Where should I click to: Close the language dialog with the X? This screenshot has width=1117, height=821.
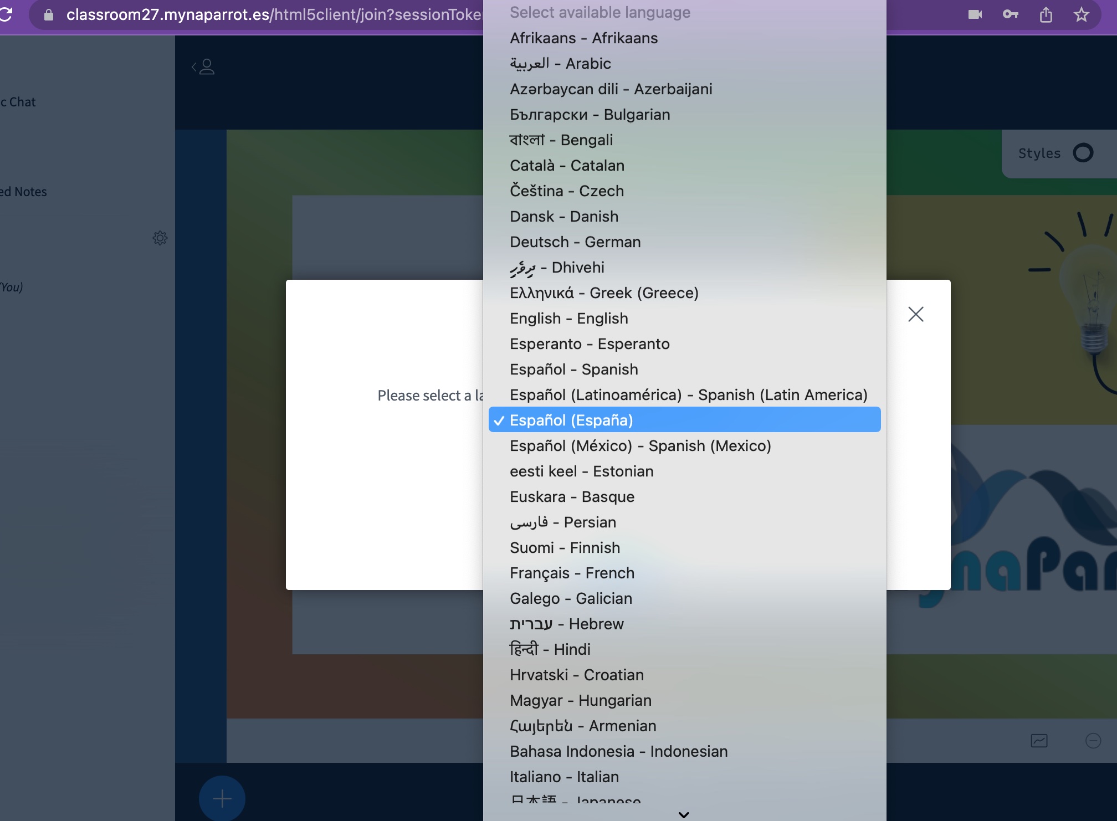(916, 314)
